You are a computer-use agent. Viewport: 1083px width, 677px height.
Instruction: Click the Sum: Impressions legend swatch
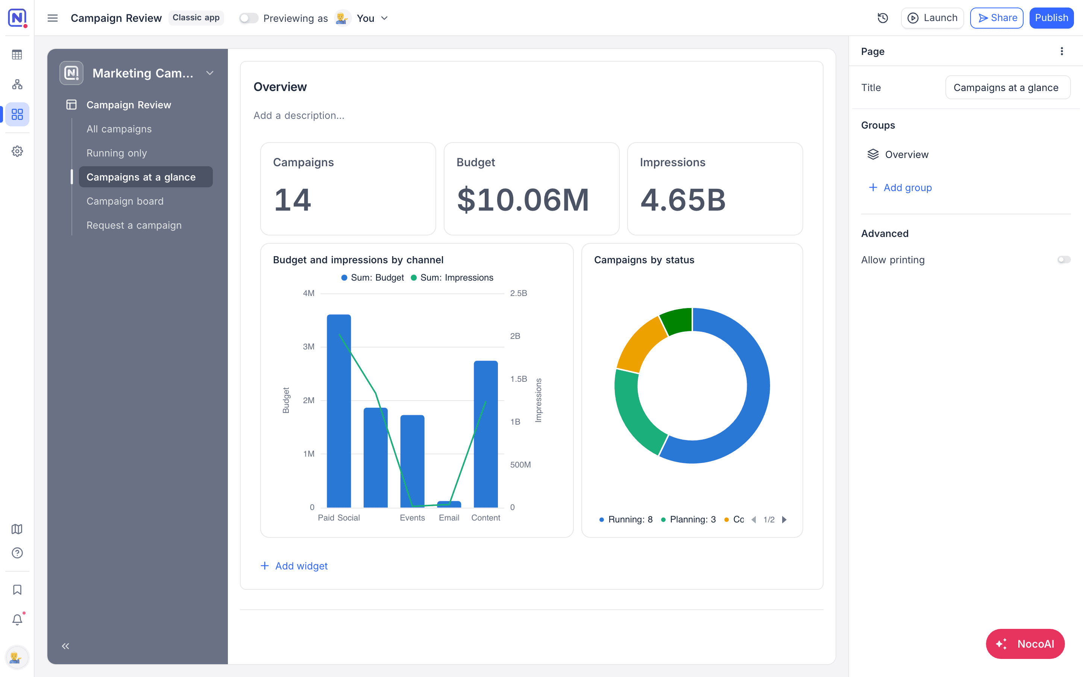pyautogui.click(x=414, y=278)
